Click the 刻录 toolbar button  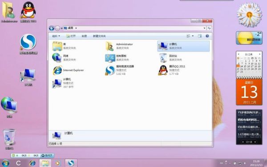(x=84, y=36)
